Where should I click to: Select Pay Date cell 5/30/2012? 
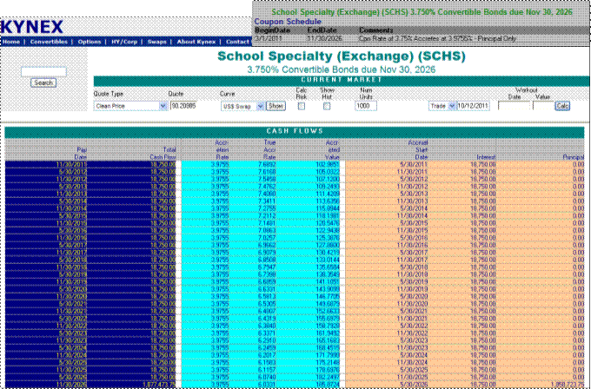click(73, 172)
